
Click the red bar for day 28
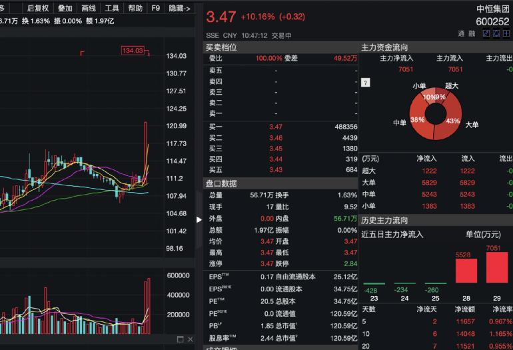(466, 271)
